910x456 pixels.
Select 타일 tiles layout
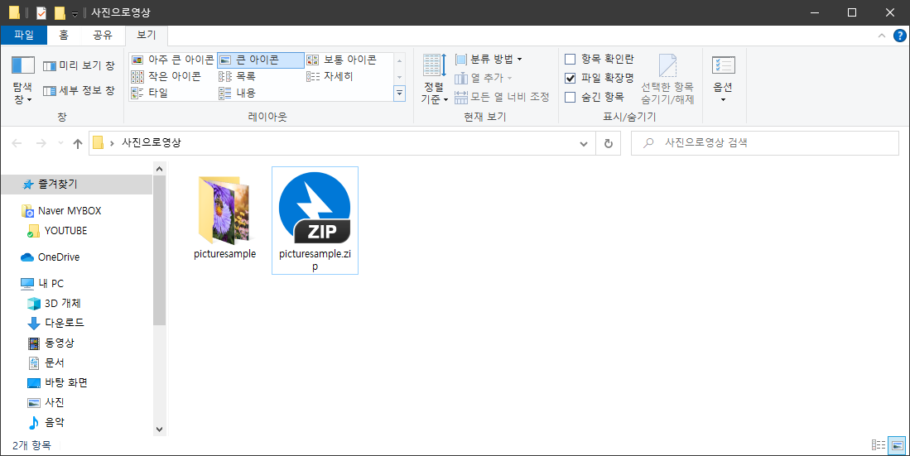point(150,93)
